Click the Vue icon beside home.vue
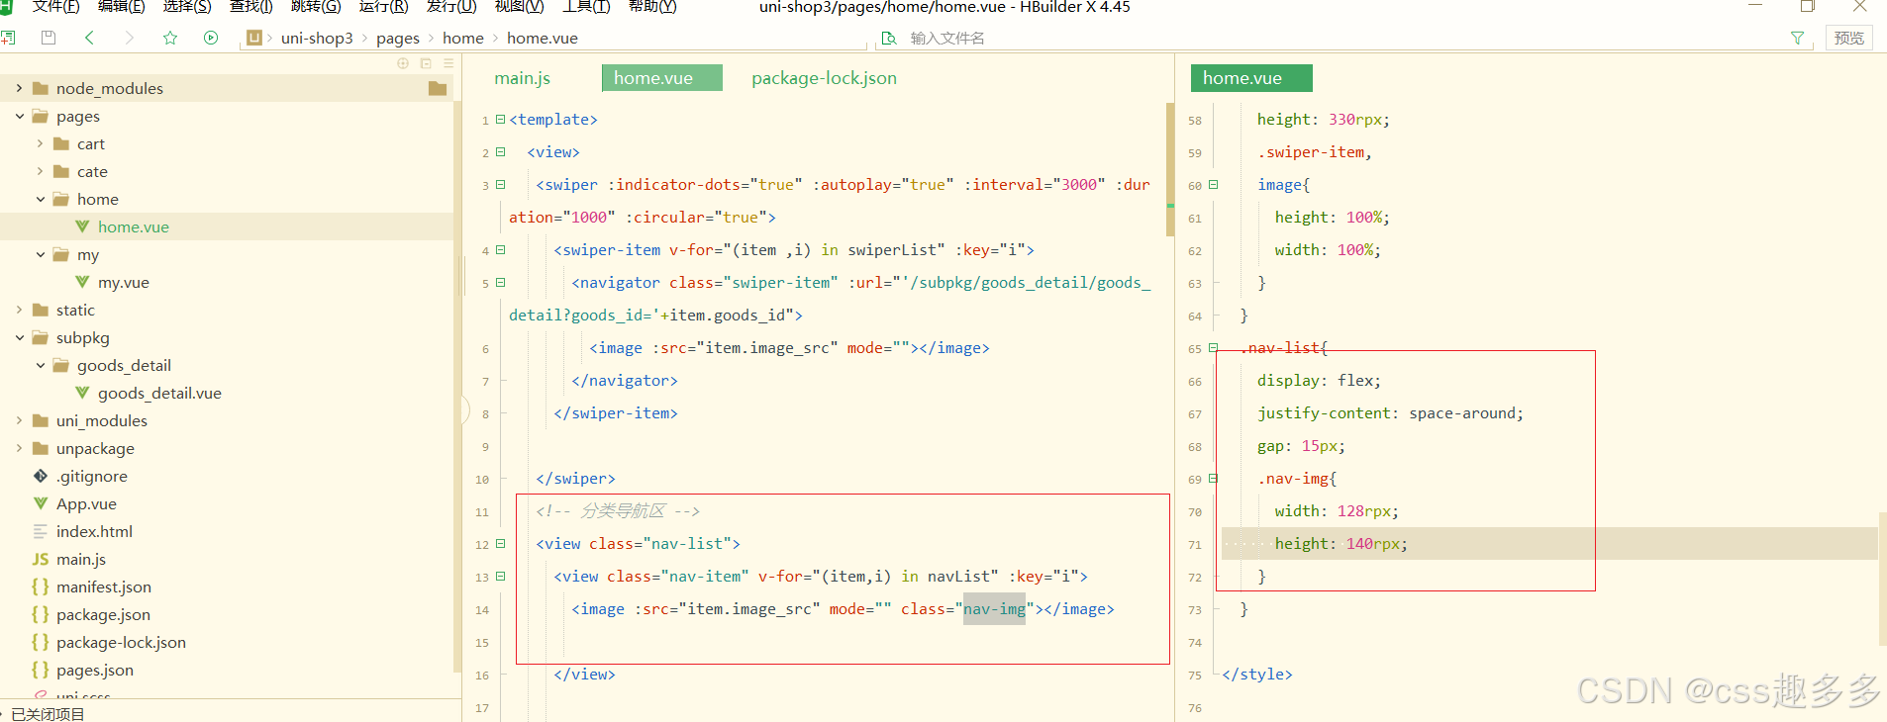This screenshot has width=1887, height=722. pos(82,226)
